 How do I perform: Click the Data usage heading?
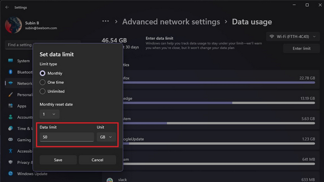[x=252, y=22]
